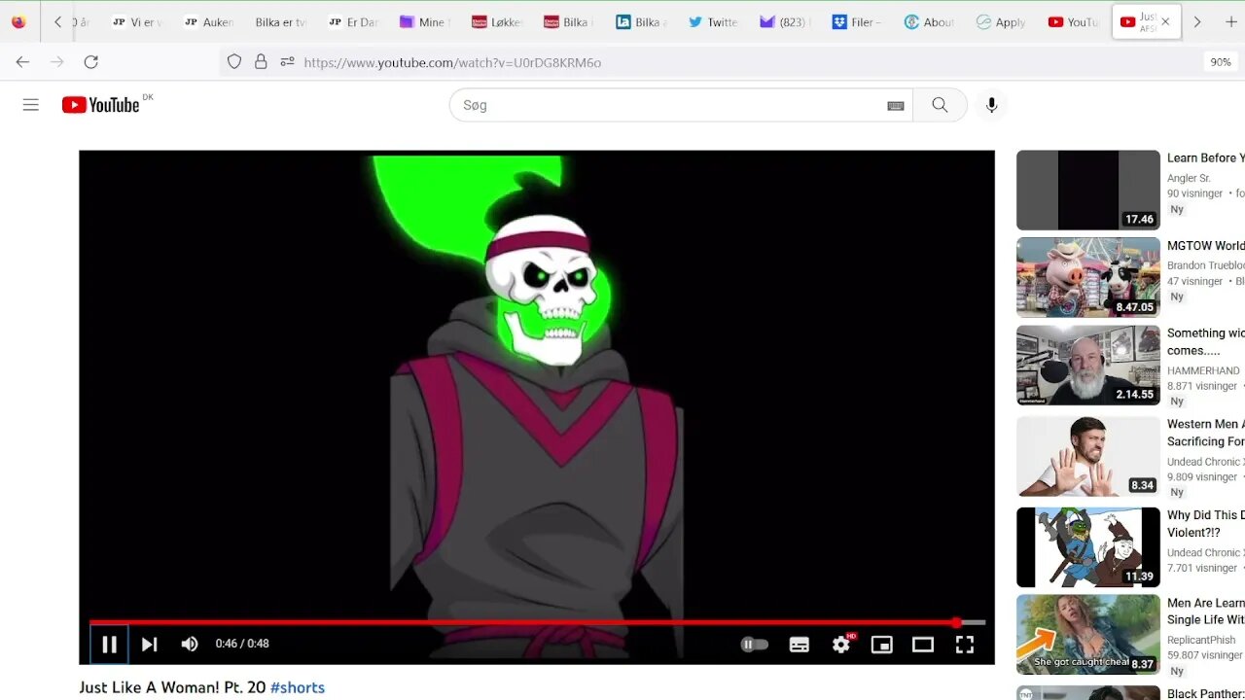Switch to the 'Apply' tab
Screen dimensions: 1245x700
pyautogui.click(x=1000, y=21)
